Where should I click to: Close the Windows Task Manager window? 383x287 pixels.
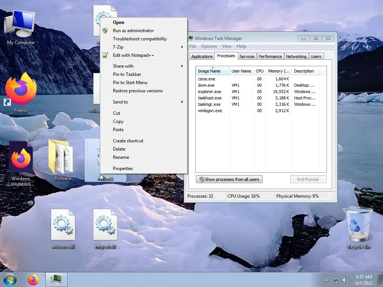tap(328, 38)
